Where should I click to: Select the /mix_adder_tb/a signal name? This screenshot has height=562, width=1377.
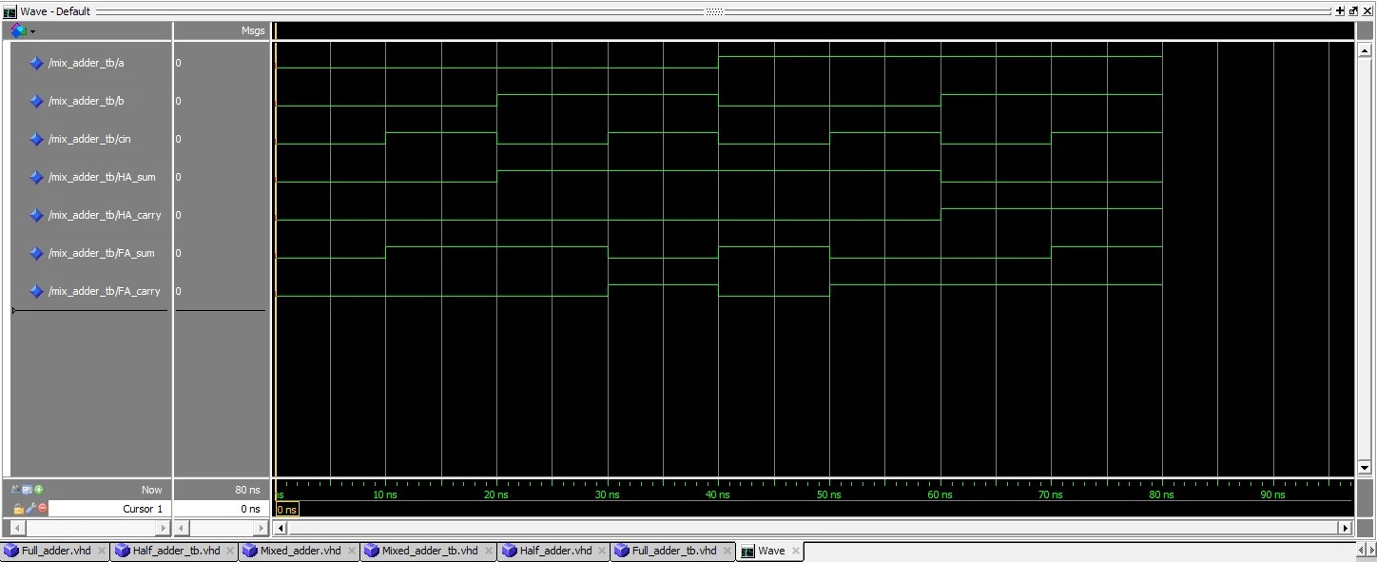tap(87, 63)
